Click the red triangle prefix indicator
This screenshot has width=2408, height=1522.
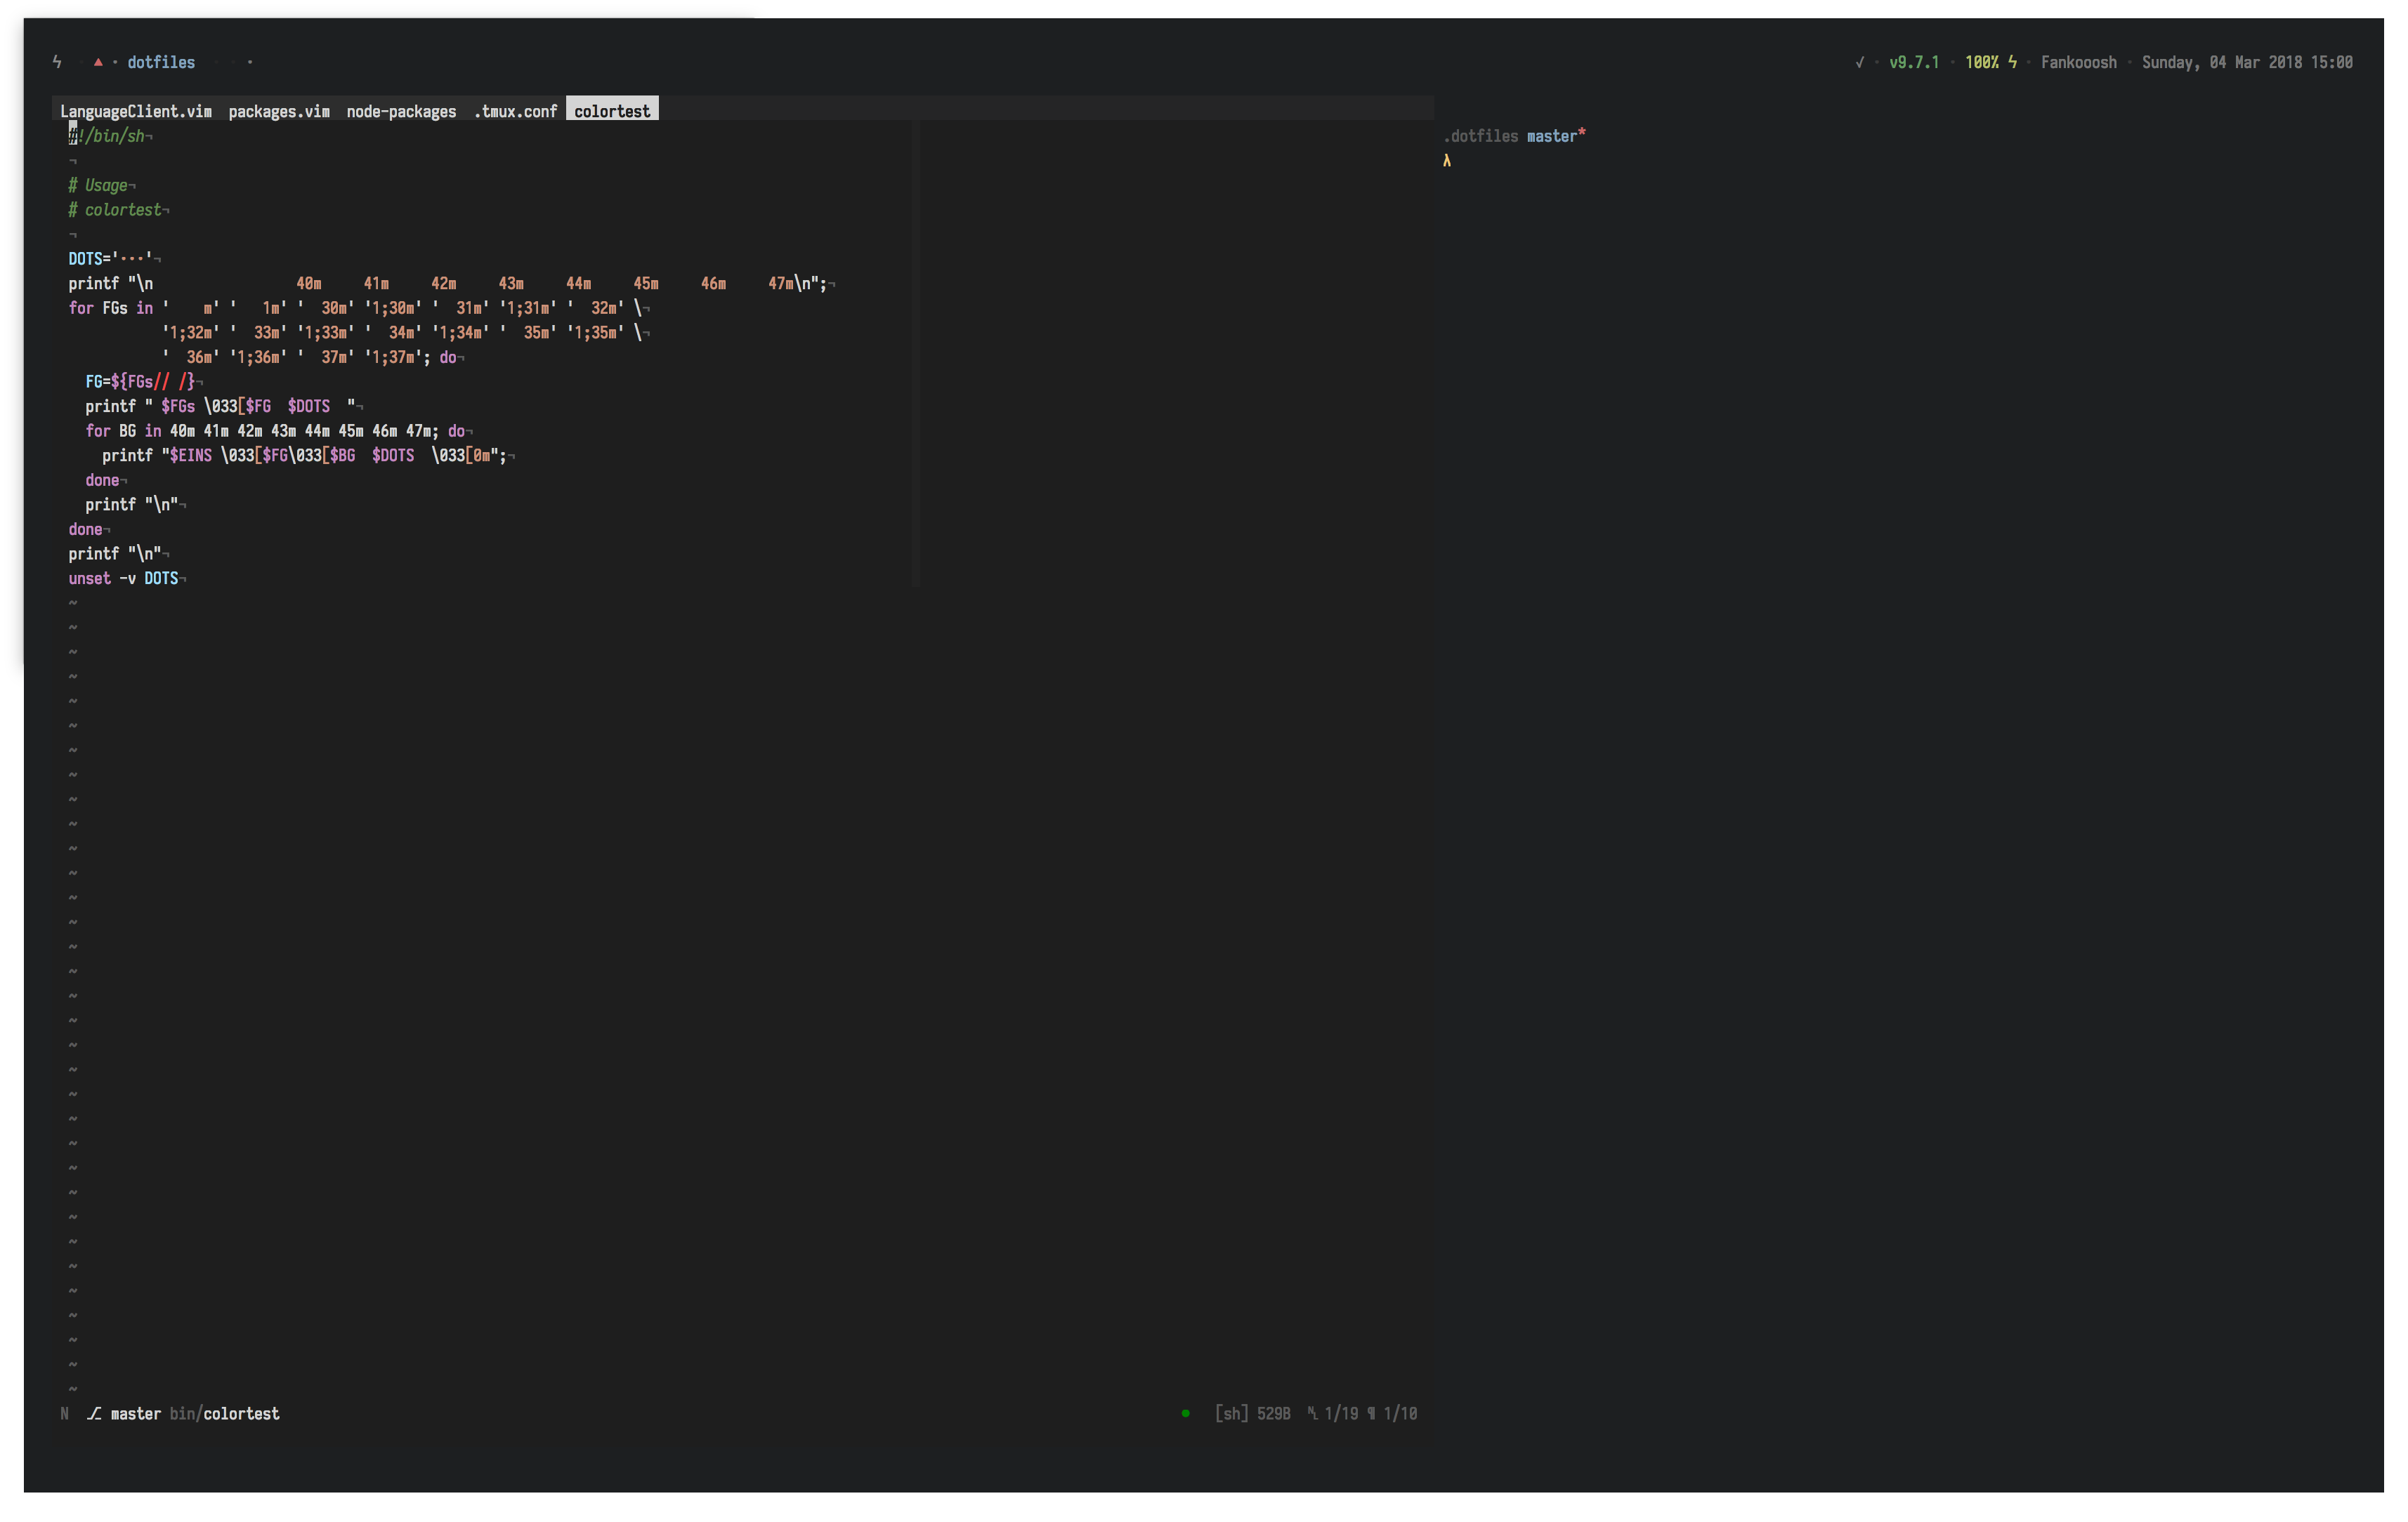click(x=98, y=62)
